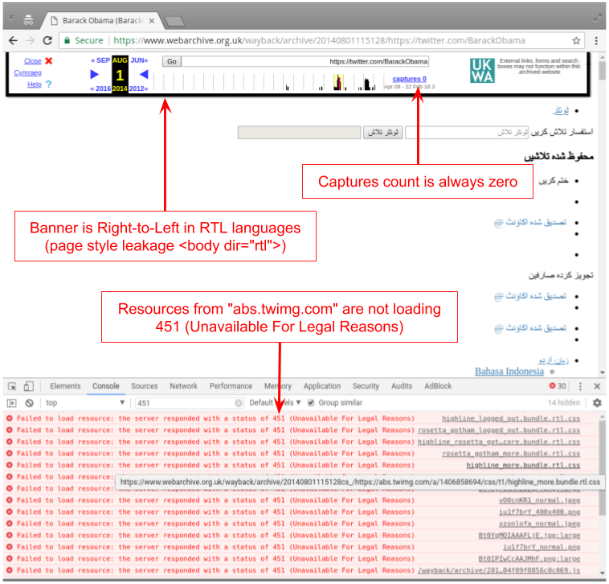The image size is (609, 584).
Task: Click the Twitter search button
Action: tap(383, 133)
